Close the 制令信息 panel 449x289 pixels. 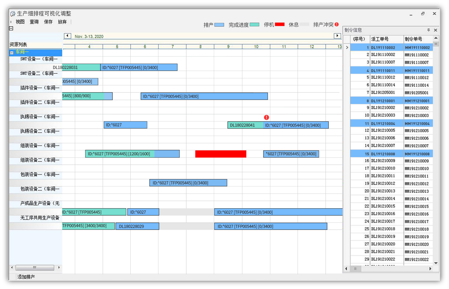point(435,30)
